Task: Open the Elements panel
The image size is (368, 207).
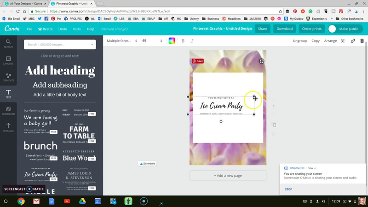Action: (8, 77)
